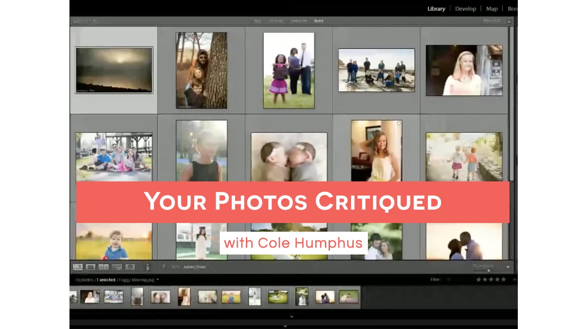Toggle sort direction icon beside Sort
585x329 pixels.
pos(162,267)
